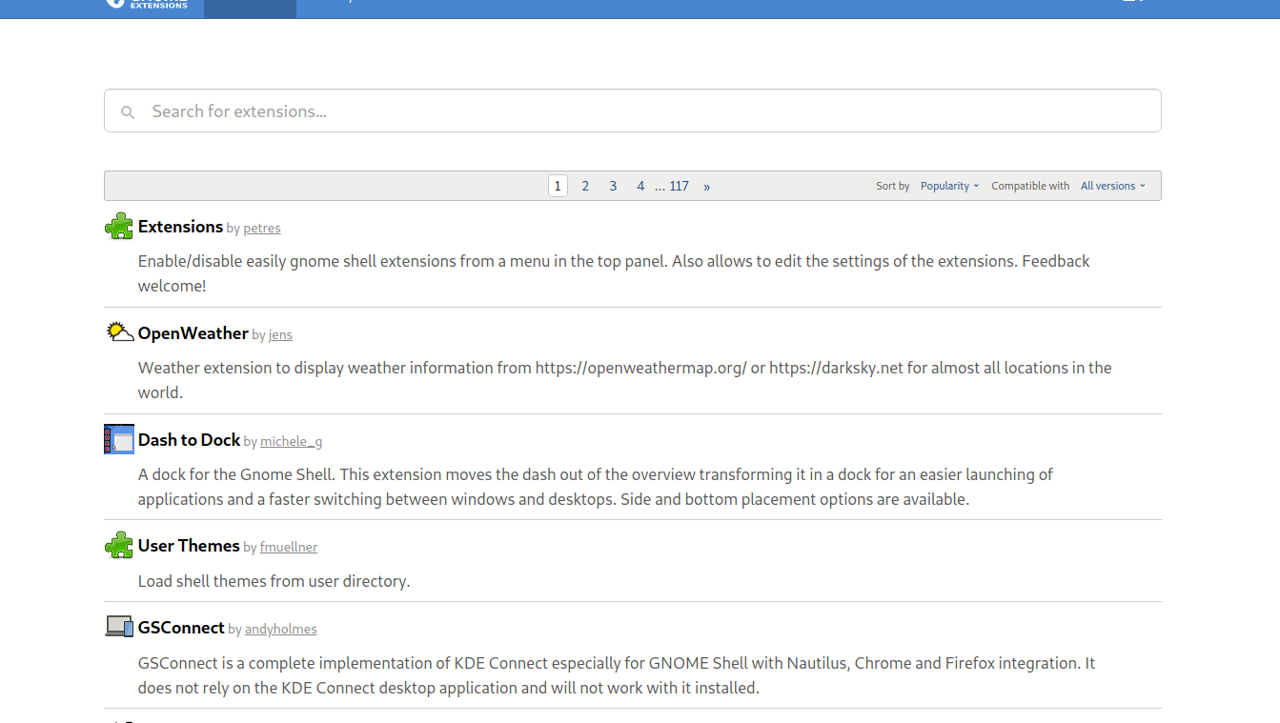1280x723 pixels.
Task: Go to results page 3
Action: (613, 186)
